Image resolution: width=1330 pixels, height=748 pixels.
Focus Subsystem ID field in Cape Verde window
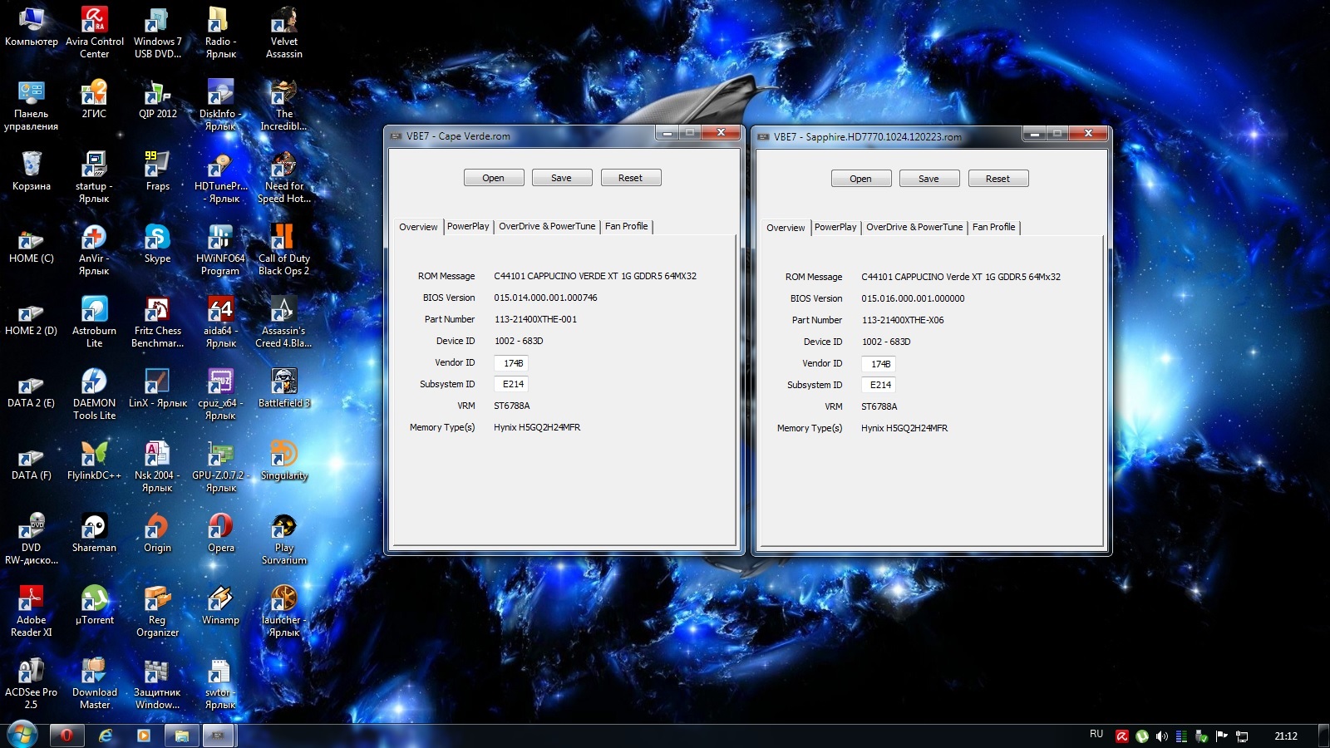511,384
